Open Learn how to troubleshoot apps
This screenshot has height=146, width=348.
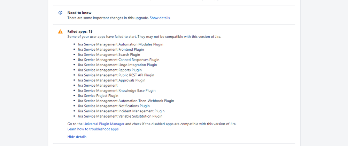tap(93, 129)
